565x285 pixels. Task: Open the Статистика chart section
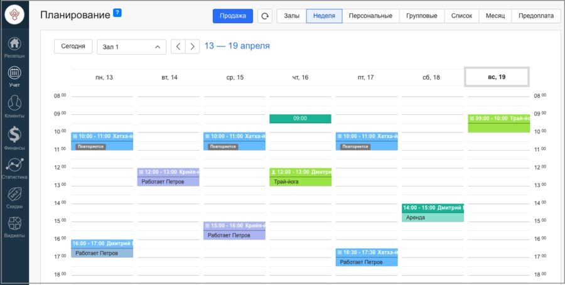(14, 168)
